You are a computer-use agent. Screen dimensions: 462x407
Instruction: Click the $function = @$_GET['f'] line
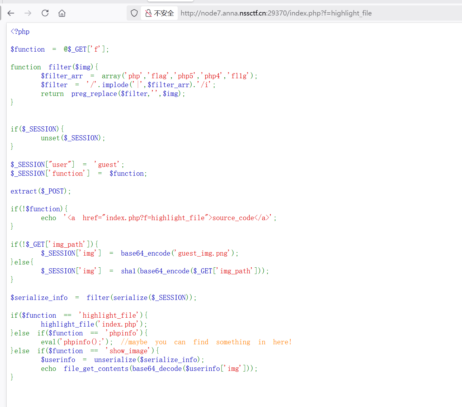click(60, 49)
